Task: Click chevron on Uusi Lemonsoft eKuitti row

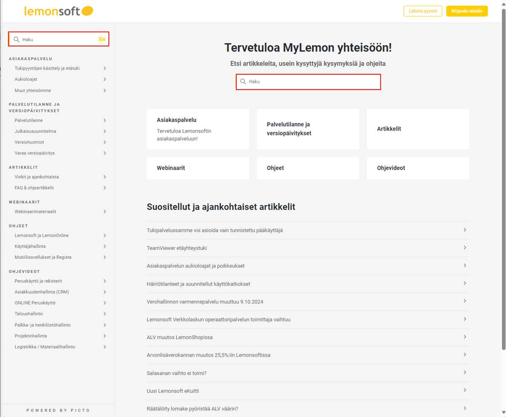Action: (465, 390)
